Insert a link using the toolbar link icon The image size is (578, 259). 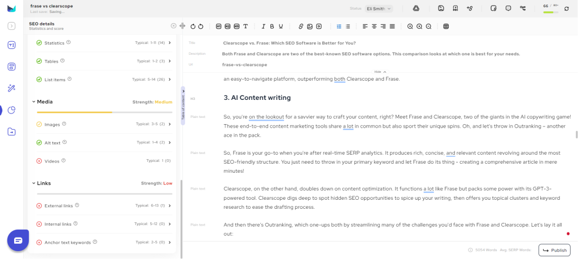[301, 27]
